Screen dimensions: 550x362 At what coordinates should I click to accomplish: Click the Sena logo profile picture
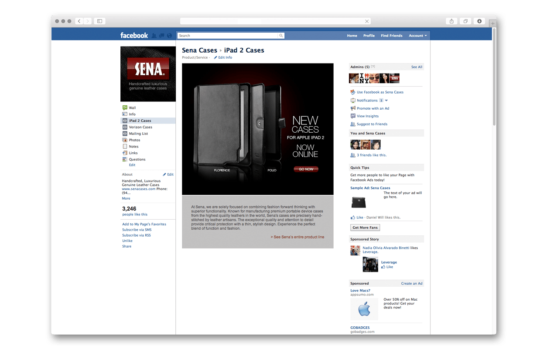pyautogui.click(x=148, y=74)
